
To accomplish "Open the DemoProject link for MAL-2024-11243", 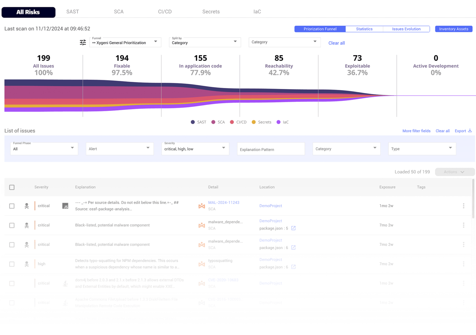I will [x=271, y=206].
